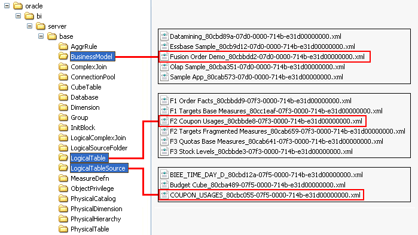Select the Budget Cube_80cba489 xml file name
This screenshot has width=418, height=235.
coord(258,185)
